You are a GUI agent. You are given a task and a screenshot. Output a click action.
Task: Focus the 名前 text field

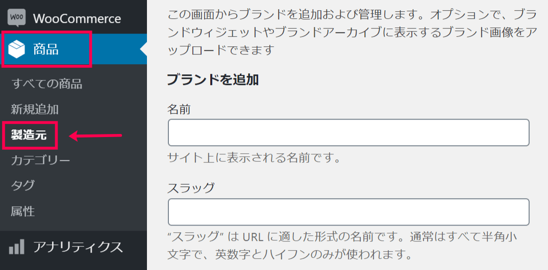point(348,132)
